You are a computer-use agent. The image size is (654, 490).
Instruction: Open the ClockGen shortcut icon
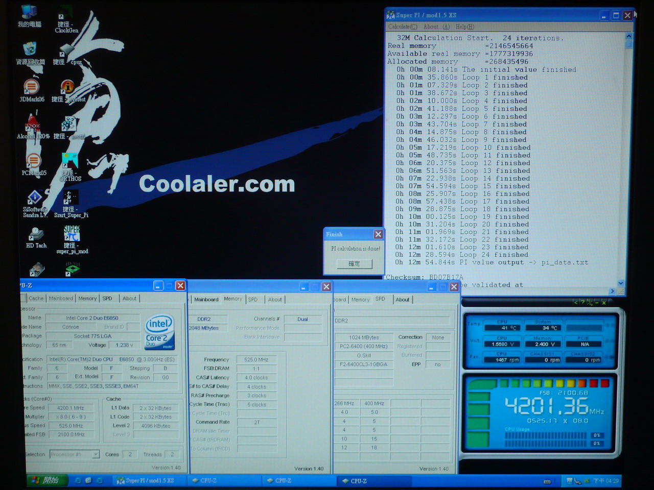tap(66, 19)
